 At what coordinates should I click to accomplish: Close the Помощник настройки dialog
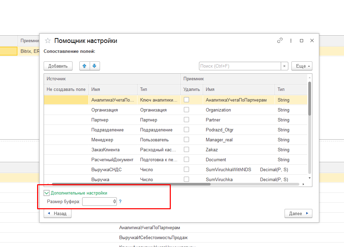pyautogui.click(x=312, y=40)
